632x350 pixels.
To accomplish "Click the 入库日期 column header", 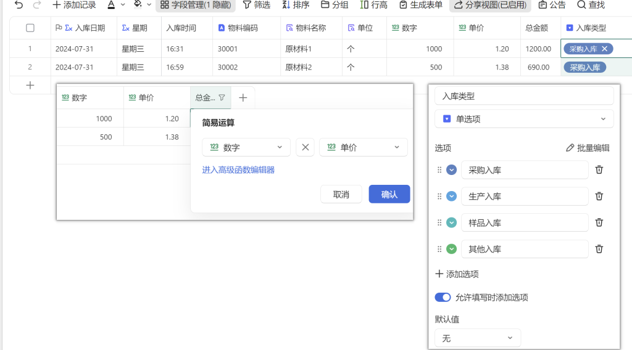I will coord(84,28).
